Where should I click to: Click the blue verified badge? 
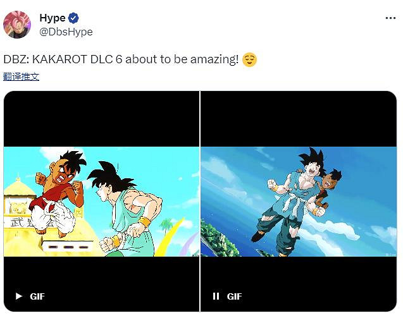74,18
